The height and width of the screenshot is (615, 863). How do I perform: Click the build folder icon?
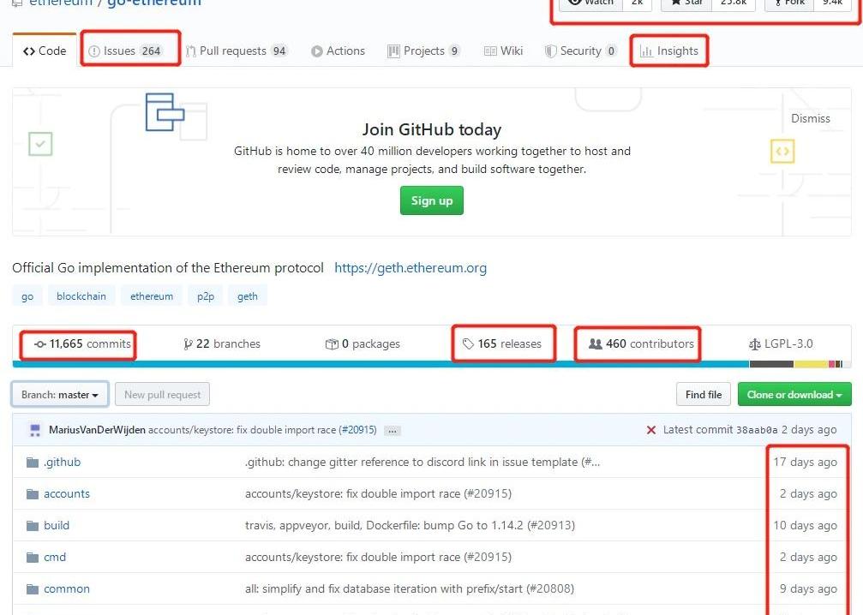[33, 526]
